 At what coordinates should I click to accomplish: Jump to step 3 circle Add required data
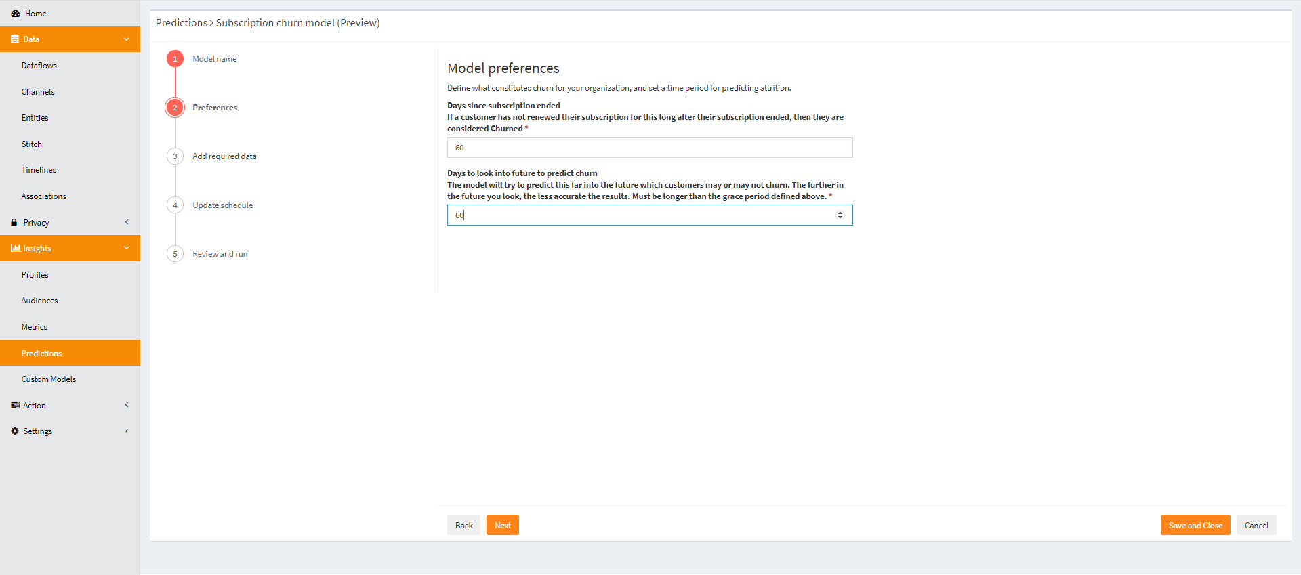coord(175,156)
